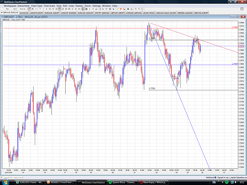Set time scale to monthly (M)
Viewport: 247px width, 185px height.
(x=79, y=9)
